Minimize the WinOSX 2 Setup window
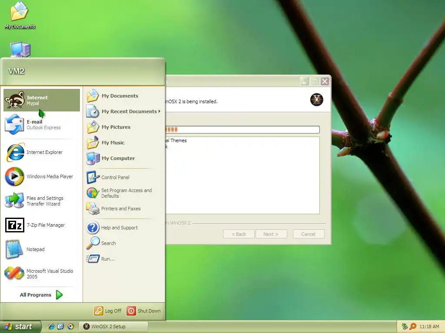Viewport: 445px width, 333px height. pos(305,82)
